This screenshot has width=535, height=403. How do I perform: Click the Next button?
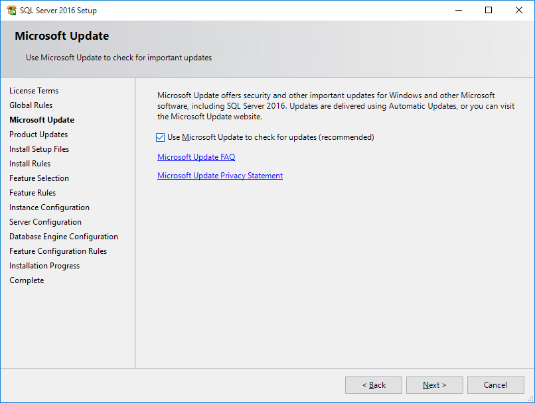(434, 384)
